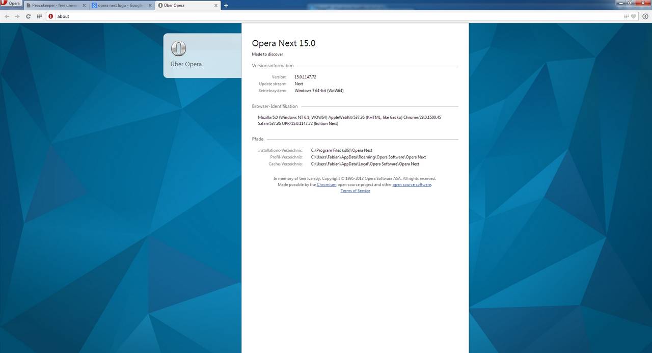Close the Peacekeeper tab
This screenshot has width=652, height=353.
[85, 5]
